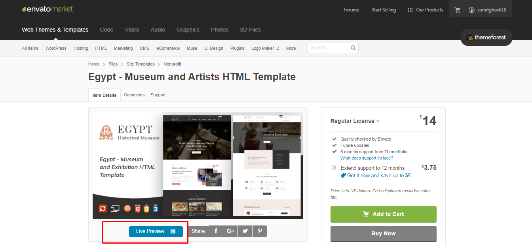Click the Envato Market logo

(47, 9)
